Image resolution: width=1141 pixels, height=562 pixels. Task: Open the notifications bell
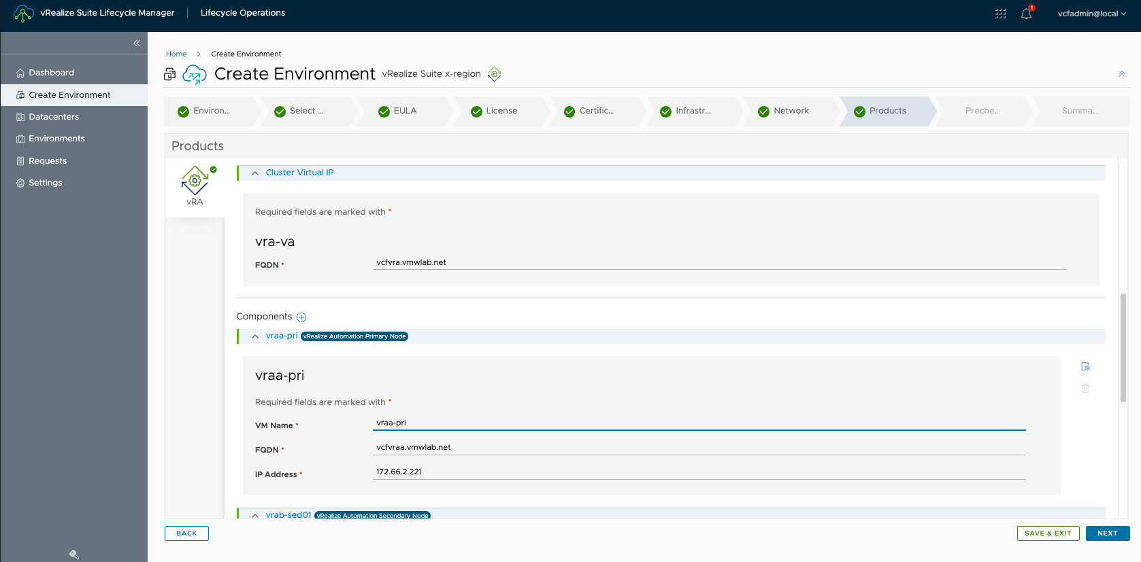point(1026,14)
